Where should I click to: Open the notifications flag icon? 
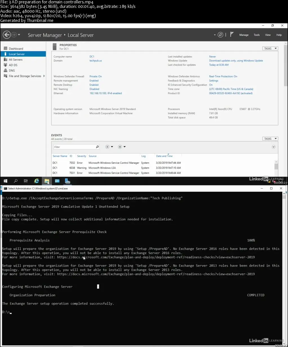[232, 35]
